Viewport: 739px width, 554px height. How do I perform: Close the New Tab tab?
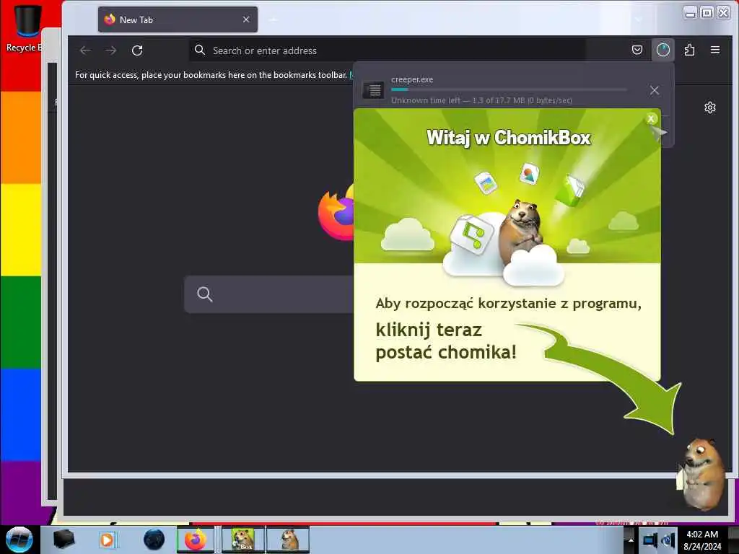pos(246,19)
